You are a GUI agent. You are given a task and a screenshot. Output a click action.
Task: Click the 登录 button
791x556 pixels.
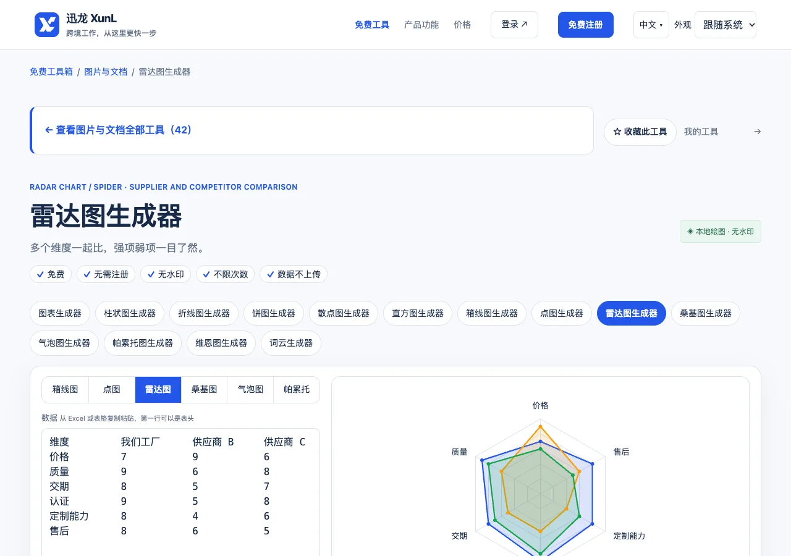[x=514, y=25]
